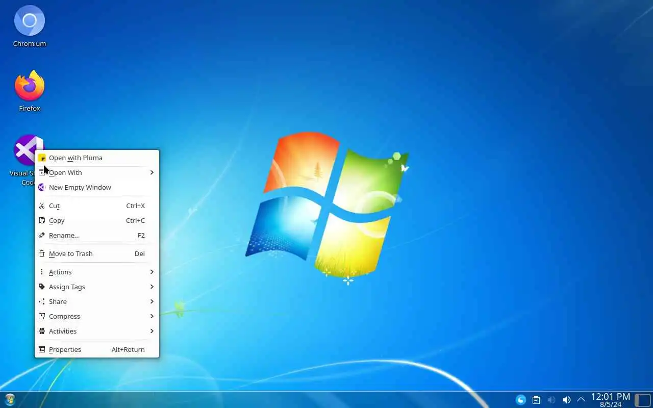The width and height of the screenshot is (653, 408).
Task: Open the Assign Tags submenu
Action: 97,287
